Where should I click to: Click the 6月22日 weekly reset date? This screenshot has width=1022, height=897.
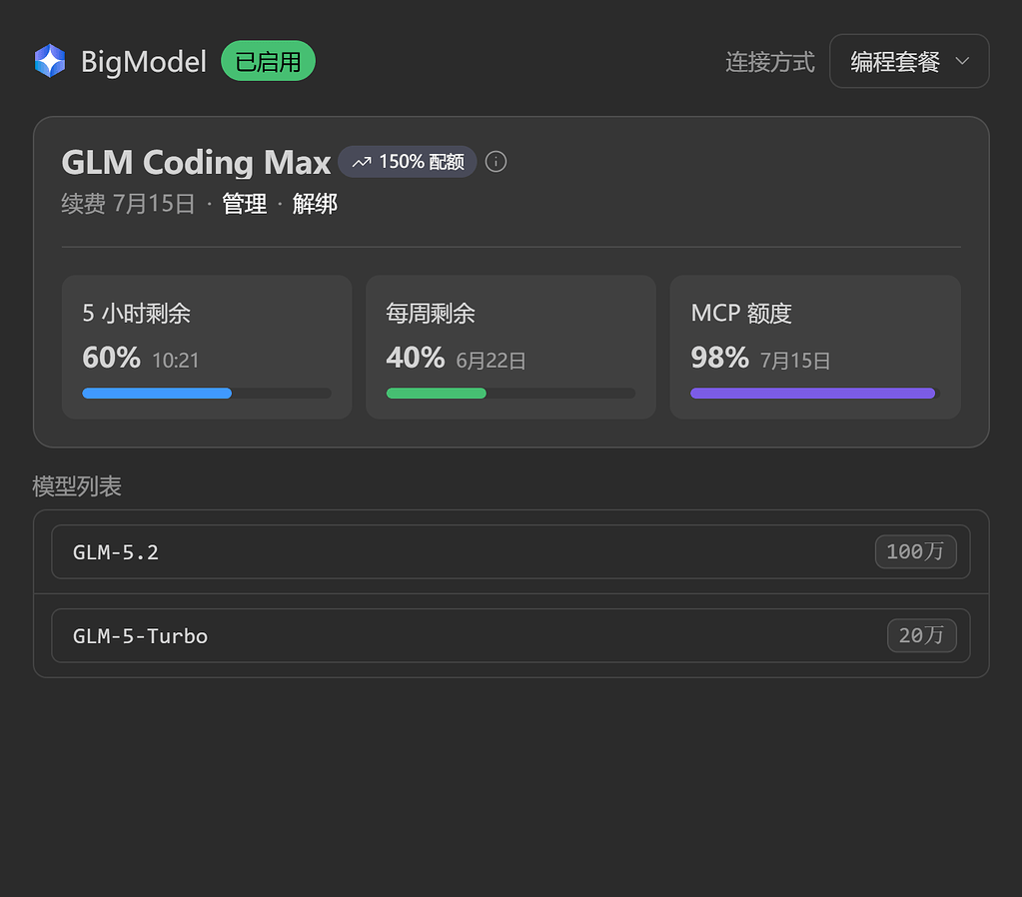click(x=491, y=361)
